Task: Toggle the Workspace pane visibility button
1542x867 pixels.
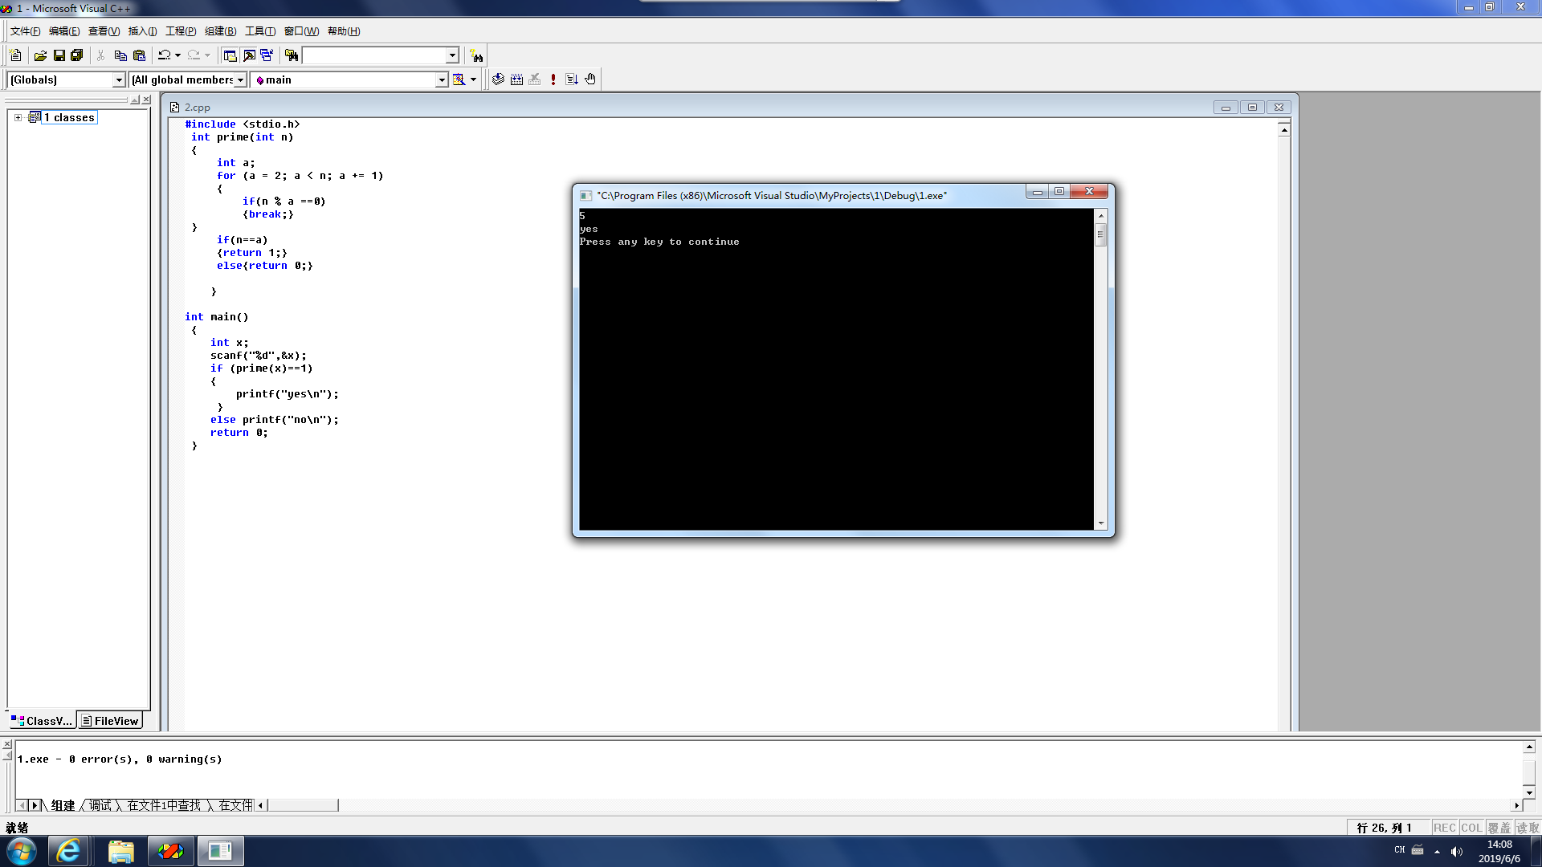Action: point(230,55)
